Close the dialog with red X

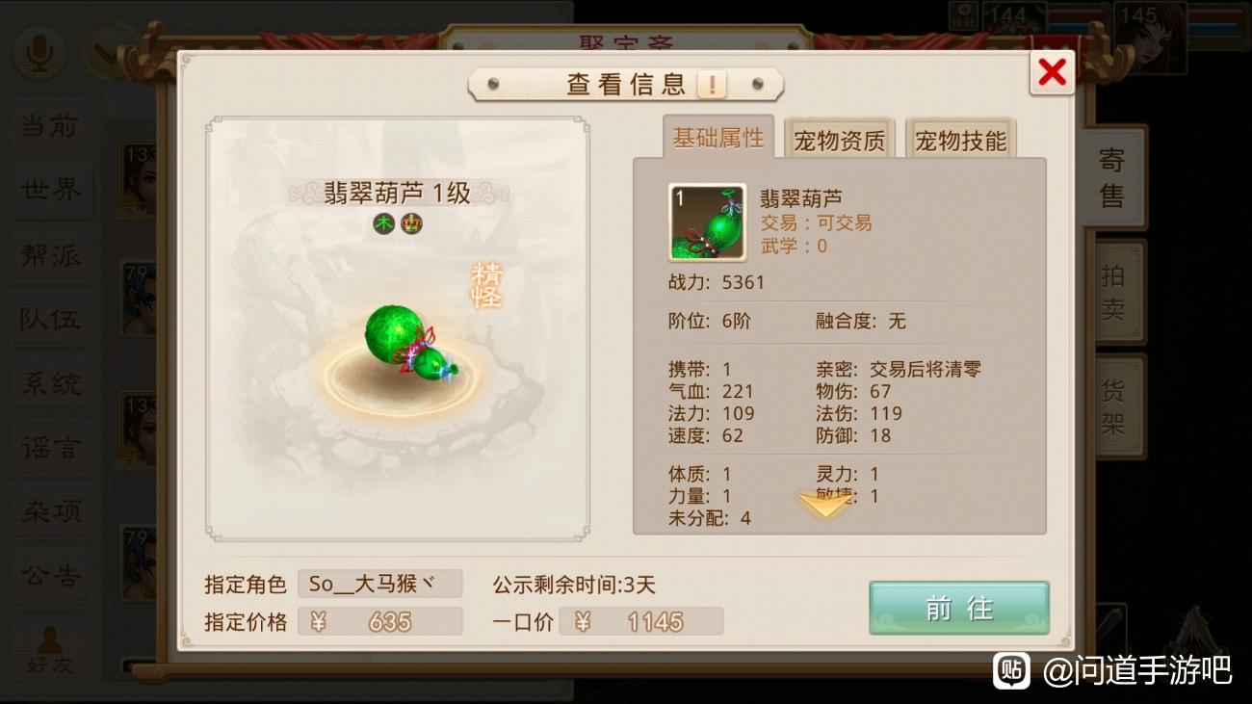(x=1052, y=71)
